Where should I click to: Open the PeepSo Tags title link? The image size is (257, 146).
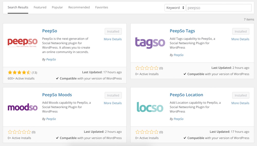click(x=182, y=31)
